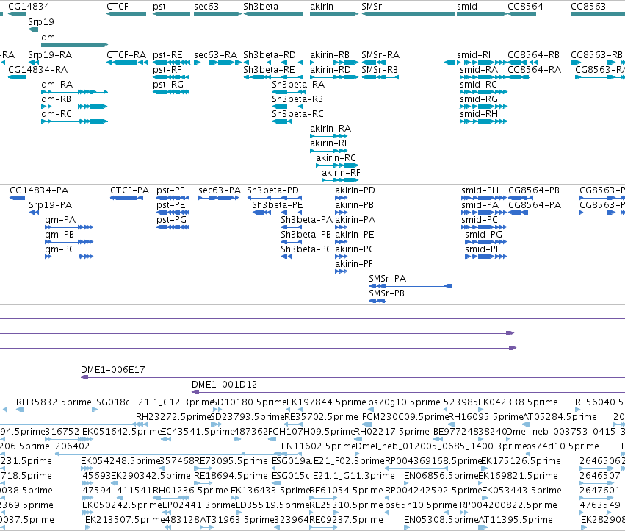Click the long gene bar under SMSr label
625x531 pixels.
(x=408, y=14)
